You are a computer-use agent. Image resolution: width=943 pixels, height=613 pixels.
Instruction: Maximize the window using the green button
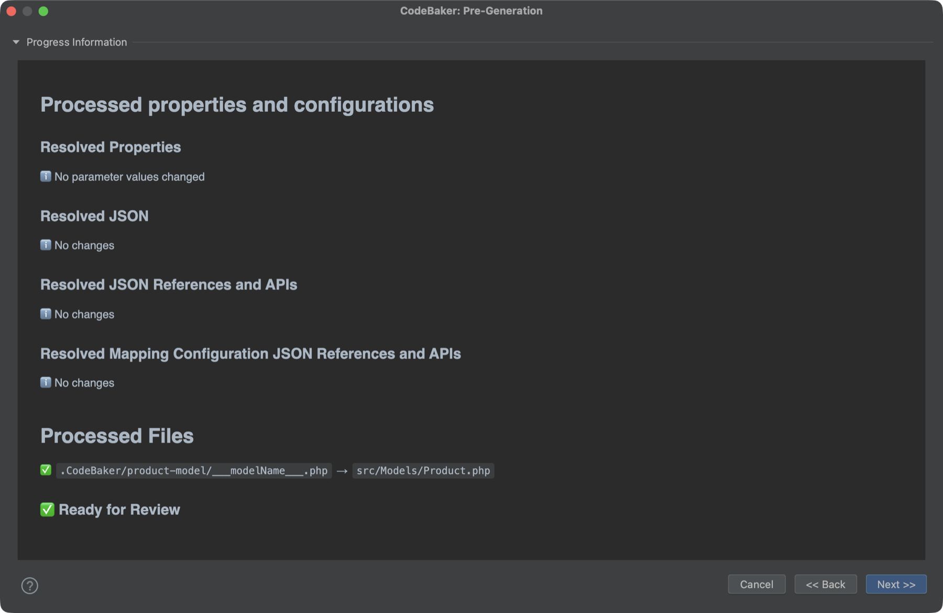[x=43, y=11]
